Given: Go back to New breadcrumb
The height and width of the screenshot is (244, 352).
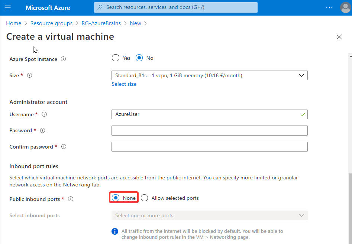Looking at the screenshot, I should coord(136,23).
